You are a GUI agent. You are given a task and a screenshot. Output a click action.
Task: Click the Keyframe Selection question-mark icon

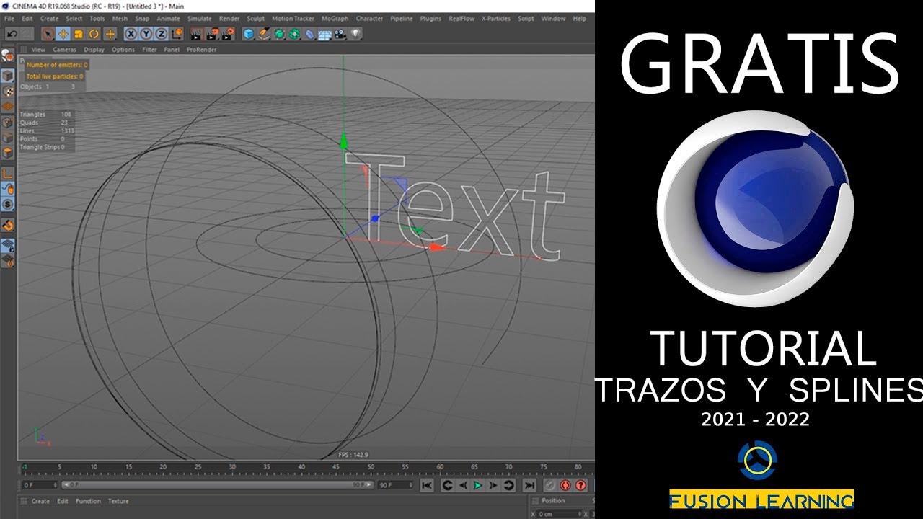tap(580, 485)
